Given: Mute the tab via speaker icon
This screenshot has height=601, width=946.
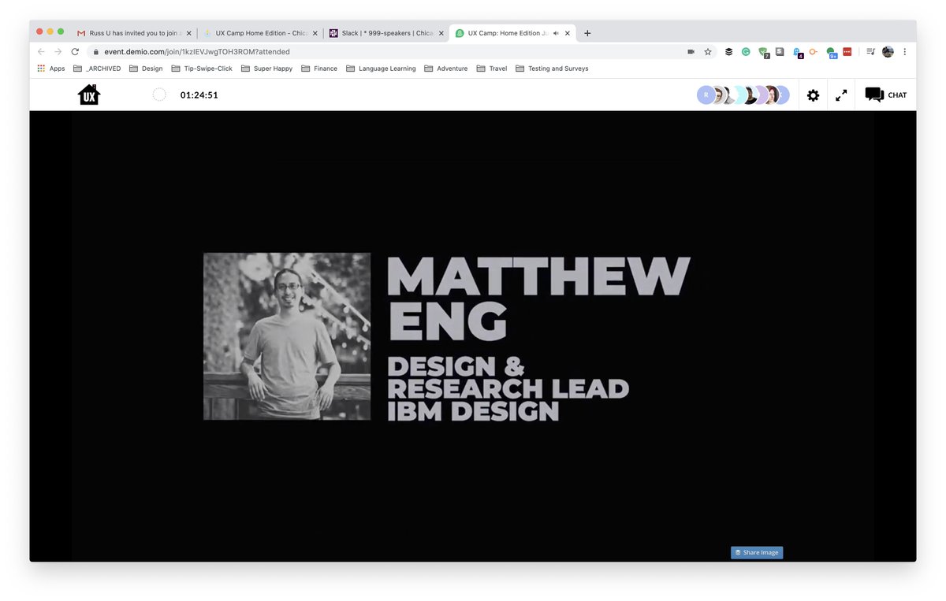Looking at the screenshot, I should coord(556,33).
